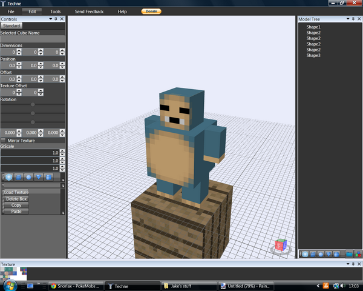363x291 pixels.
Task: Switch to Snorlax - PokeMobs Chrome taskbar button
Action: pos(76,286)
